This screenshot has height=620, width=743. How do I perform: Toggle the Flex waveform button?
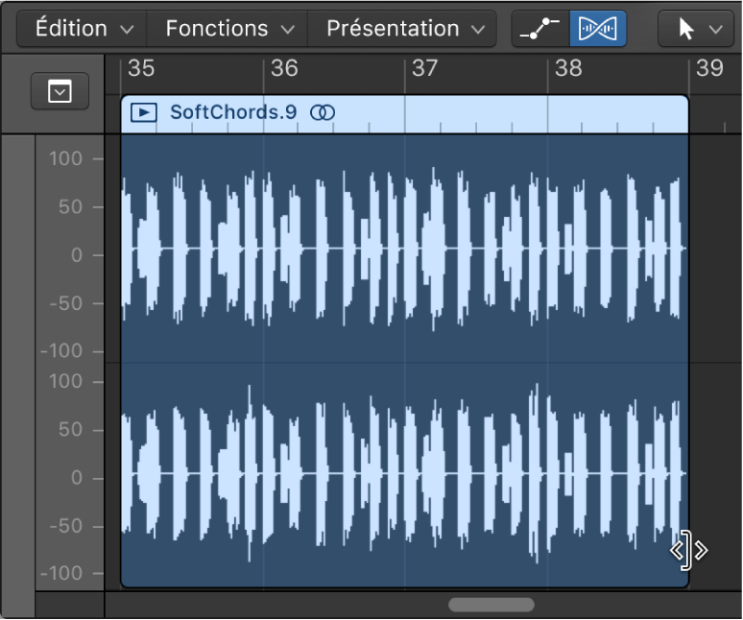coord(598,30)
